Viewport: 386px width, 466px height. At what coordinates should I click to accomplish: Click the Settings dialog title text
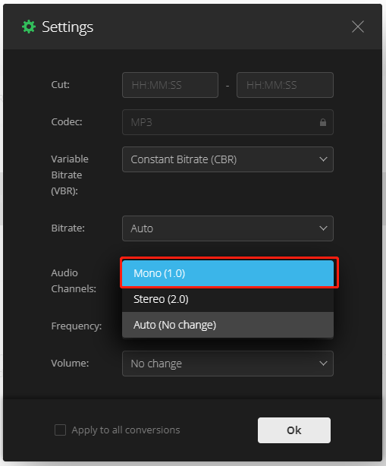click(67, 27)
